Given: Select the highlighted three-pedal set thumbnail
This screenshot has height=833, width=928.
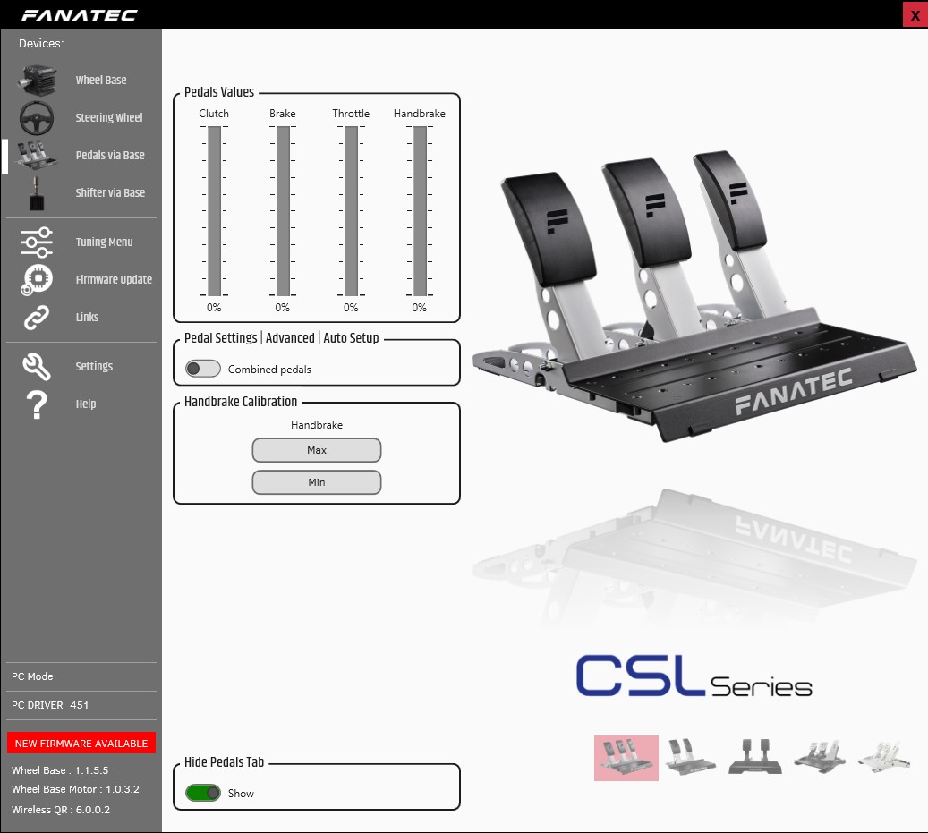Looking at the screenshot, I should [626, 758].
